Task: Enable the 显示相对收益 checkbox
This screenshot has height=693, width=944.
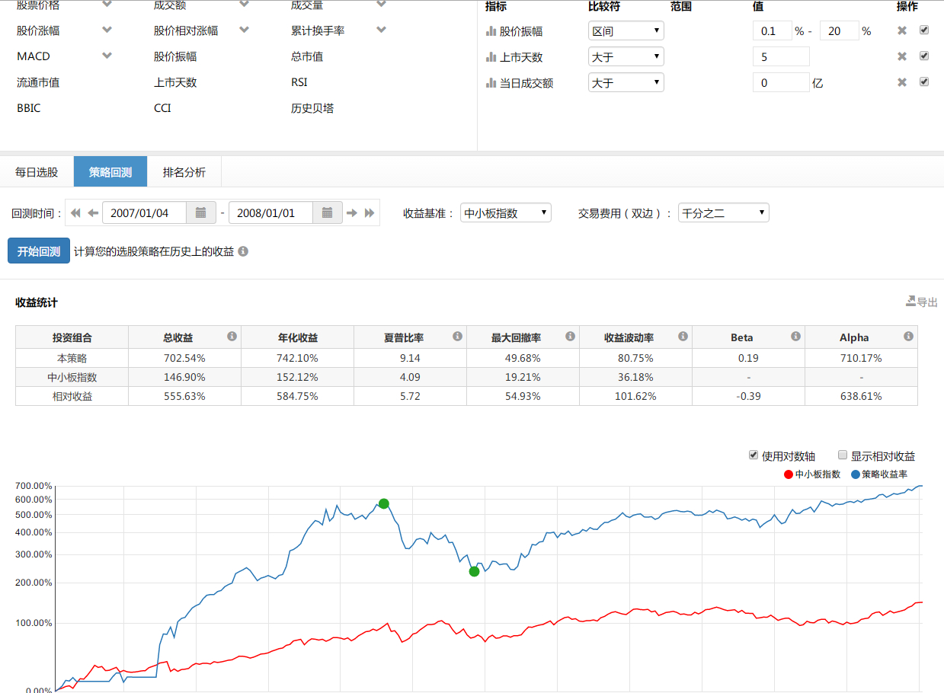Action: (843, 455)
